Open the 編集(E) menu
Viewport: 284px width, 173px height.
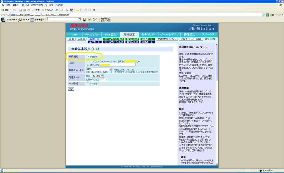pos(16,5)
